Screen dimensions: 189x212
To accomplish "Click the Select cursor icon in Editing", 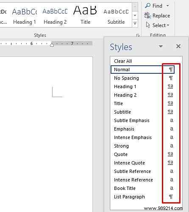I will tap(148, 25).
